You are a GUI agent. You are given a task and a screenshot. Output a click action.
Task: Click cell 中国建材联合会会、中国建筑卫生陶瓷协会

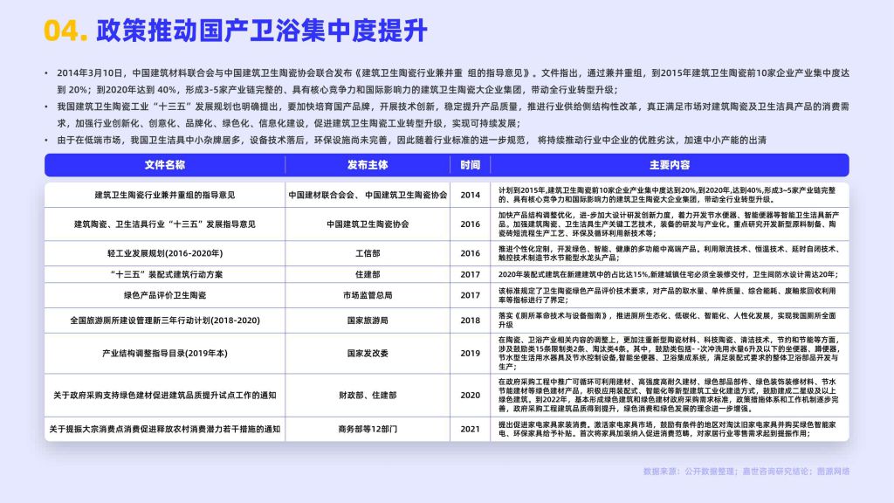368,195
